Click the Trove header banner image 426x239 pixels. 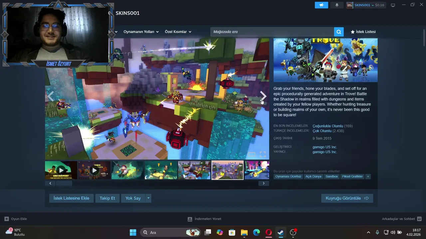325,60
